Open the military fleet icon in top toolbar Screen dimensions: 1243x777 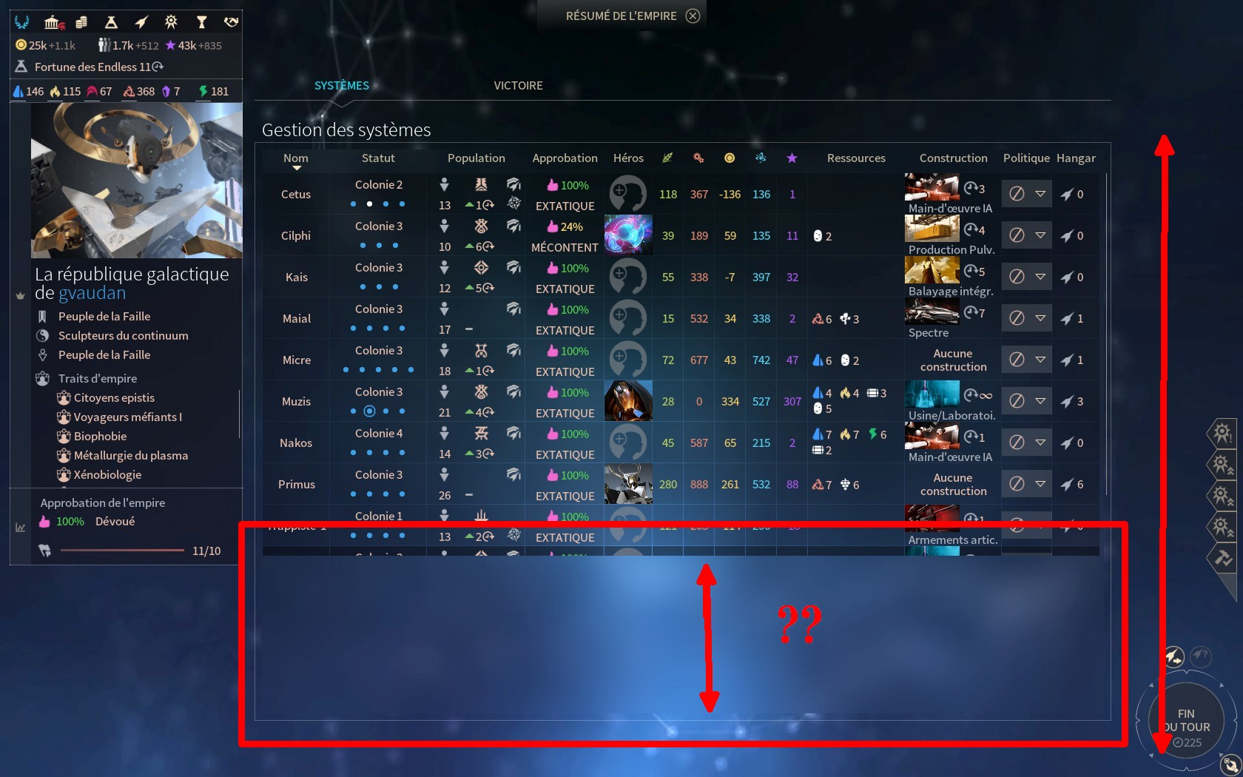pos(141,22)
